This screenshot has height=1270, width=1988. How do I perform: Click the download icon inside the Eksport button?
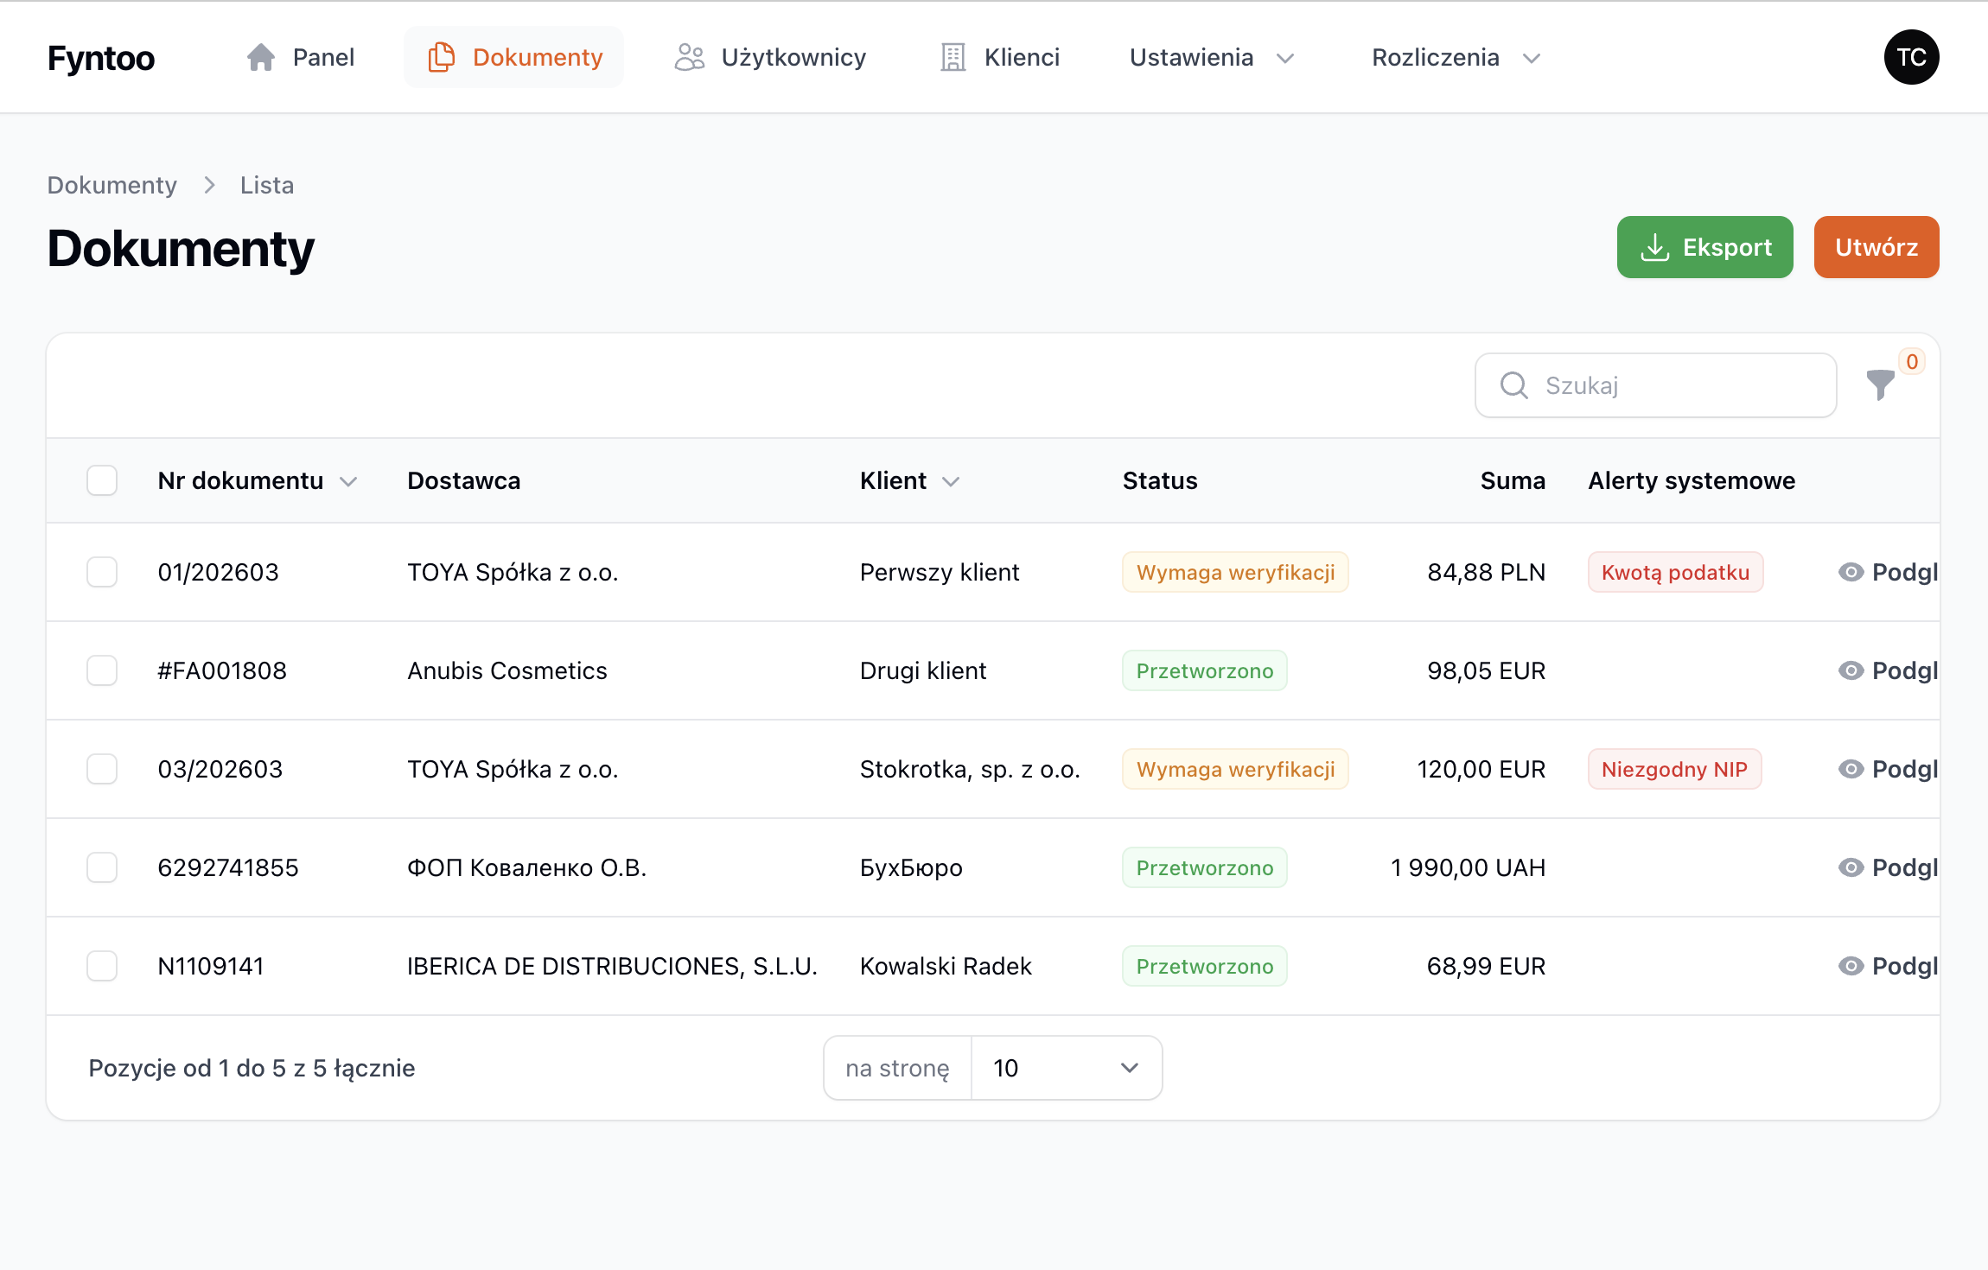click(1656, 247)
